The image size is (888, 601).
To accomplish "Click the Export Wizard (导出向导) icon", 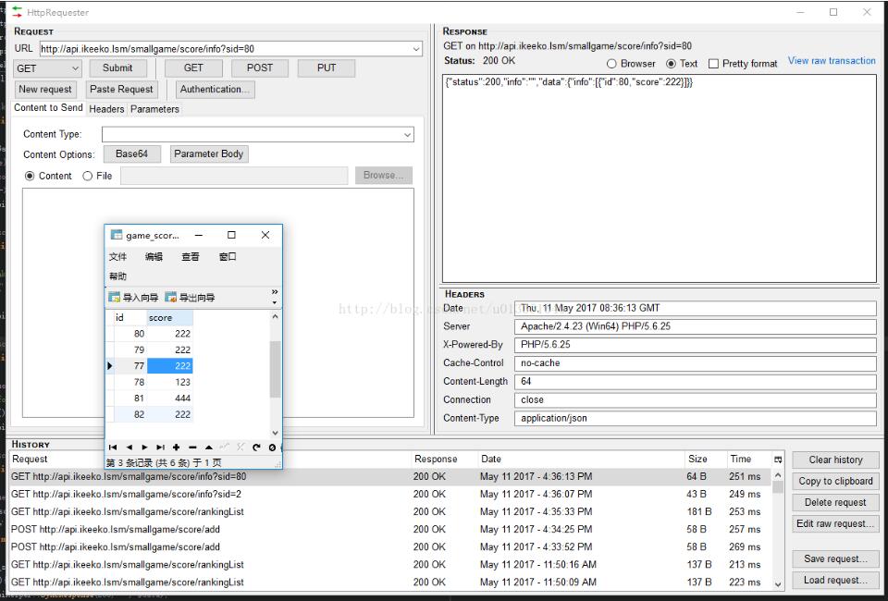I will coord(171,298).
